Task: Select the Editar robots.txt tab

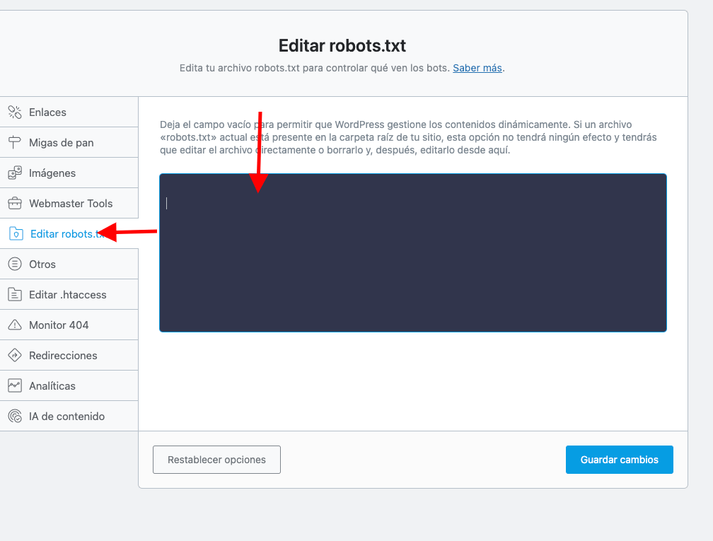Action: point(69,233)
